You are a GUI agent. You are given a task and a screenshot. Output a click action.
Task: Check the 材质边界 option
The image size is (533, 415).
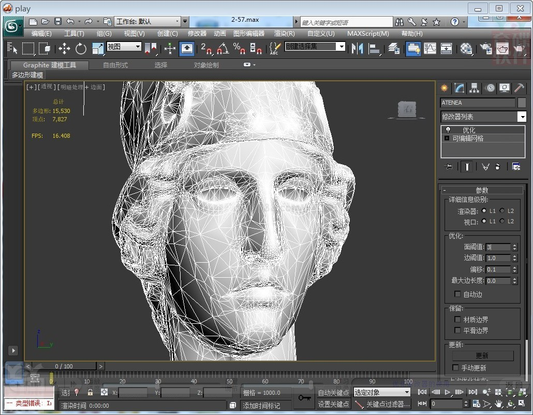coord(457,320)
